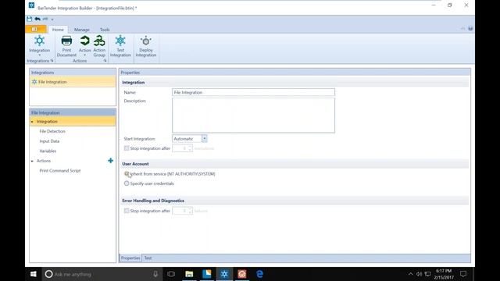The image size is (500, 281).
Task: Open Task View on the taskbar
Action: click(171, 274)
